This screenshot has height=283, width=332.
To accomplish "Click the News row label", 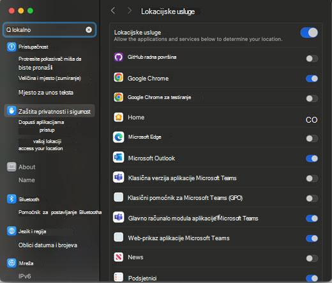I will point(135,257).
